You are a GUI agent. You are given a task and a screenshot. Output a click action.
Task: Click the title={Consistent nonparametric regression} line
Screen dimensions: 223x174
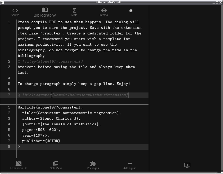(72, 113)
